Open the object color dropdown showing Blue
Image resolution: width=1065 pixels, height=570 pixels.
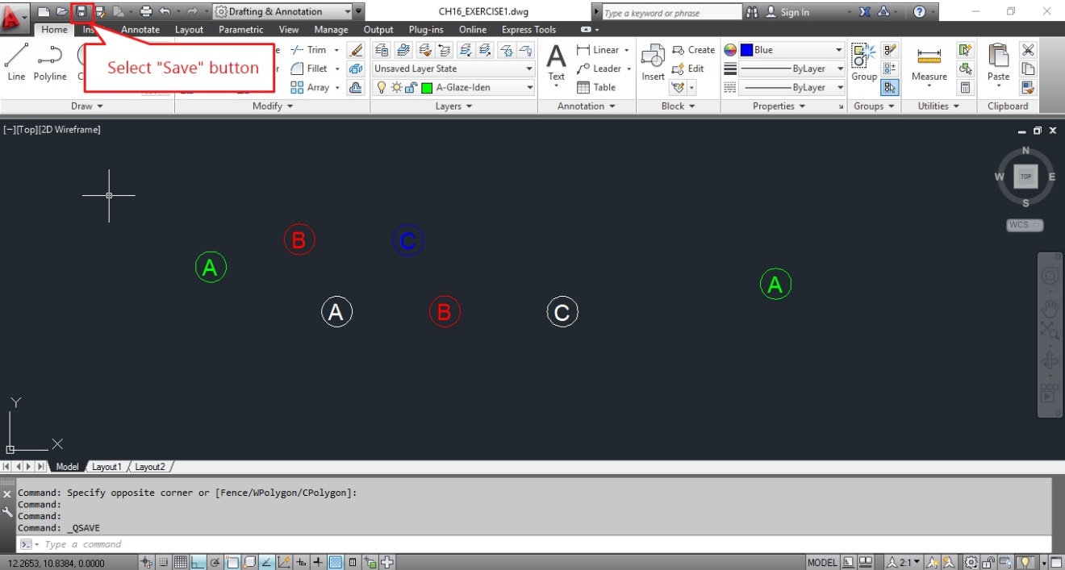[837, 49]
